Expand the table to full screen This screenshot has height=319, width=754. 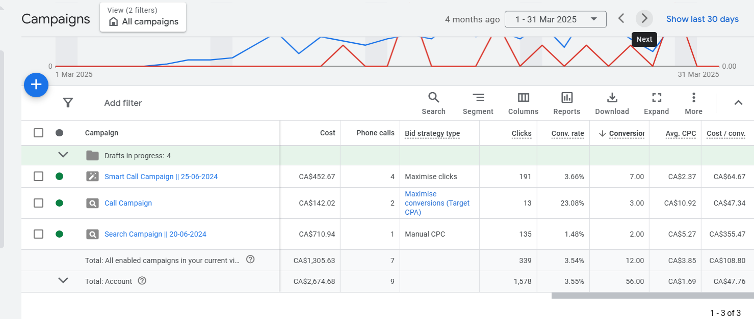(656, 103)
